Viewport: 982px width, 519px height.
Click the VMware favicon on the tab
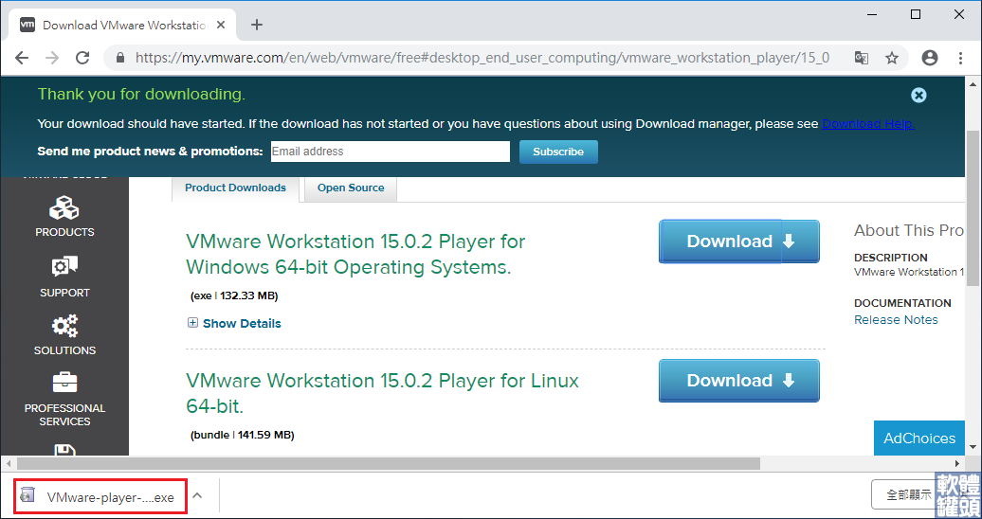click(x=27, y=25)
